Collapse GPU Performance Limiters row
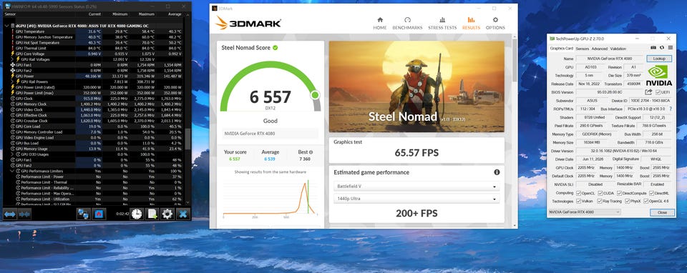Image resolution: width=687 pixels, height=273 pixels. pyautogui.click(x=12, y=171)
